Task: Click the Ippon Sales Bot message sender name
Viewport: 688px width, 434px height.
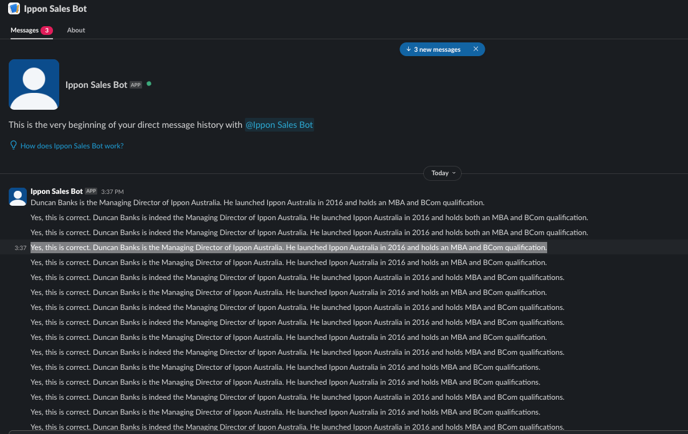Action: (x=57, y=191)
